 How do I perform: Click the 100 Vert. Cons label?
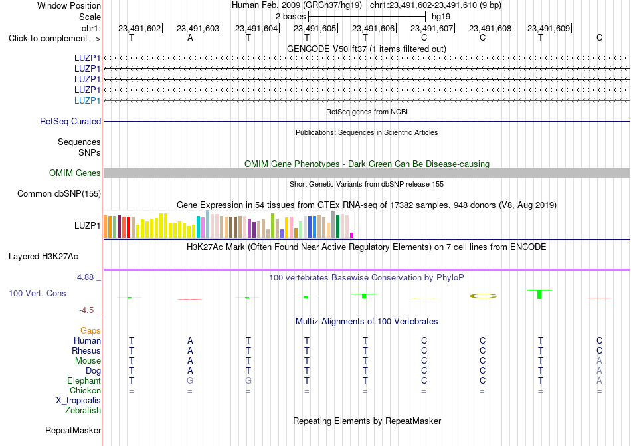tap(37, 293)
